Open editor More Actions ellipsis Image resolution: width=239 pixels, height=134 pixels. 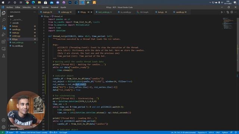[236, 12]
